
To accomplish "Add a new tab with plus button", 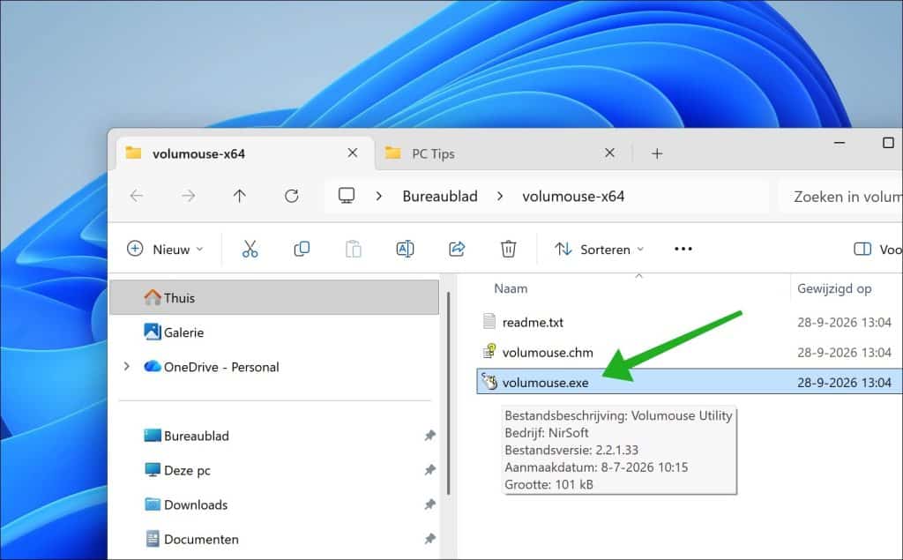I will (x=657, y=153).
